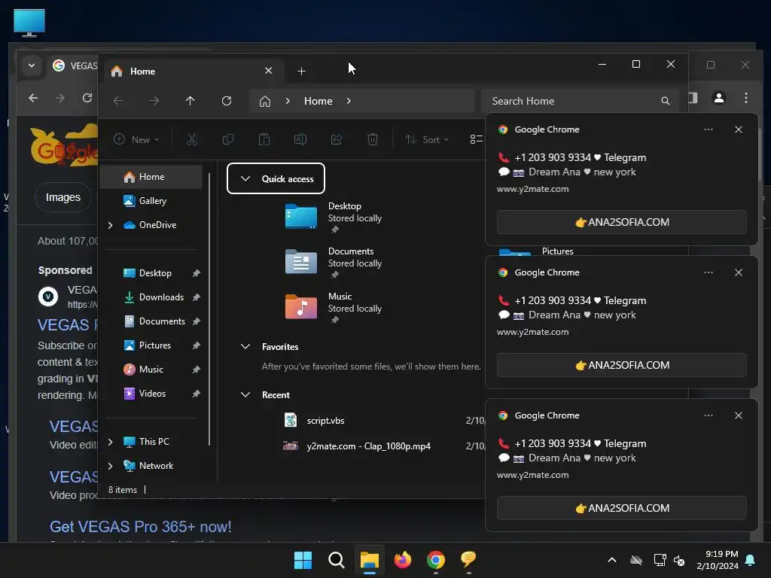Click the pin icon next to Downloads
Image resolution: width=771 pixels, height=578 pixels.
(197, 297)
